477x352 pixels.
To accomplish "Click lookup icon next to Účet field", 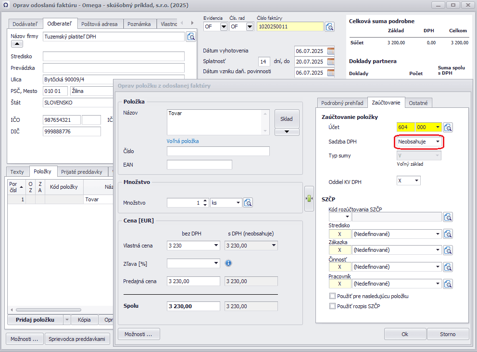I will (448, 128).
